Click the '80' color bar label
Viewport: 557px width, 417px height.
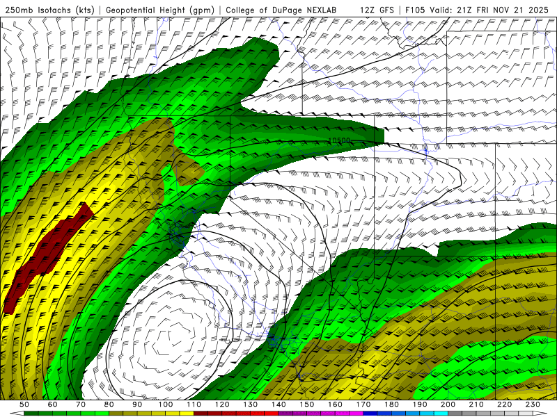coord(109,404)
